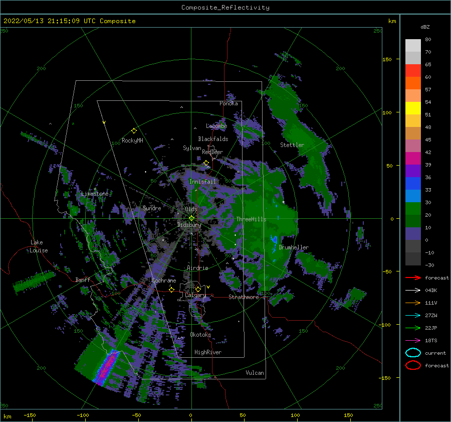Select the Cochrane label
This screenshot has height=422, width=451.
[x=164, y=280]
